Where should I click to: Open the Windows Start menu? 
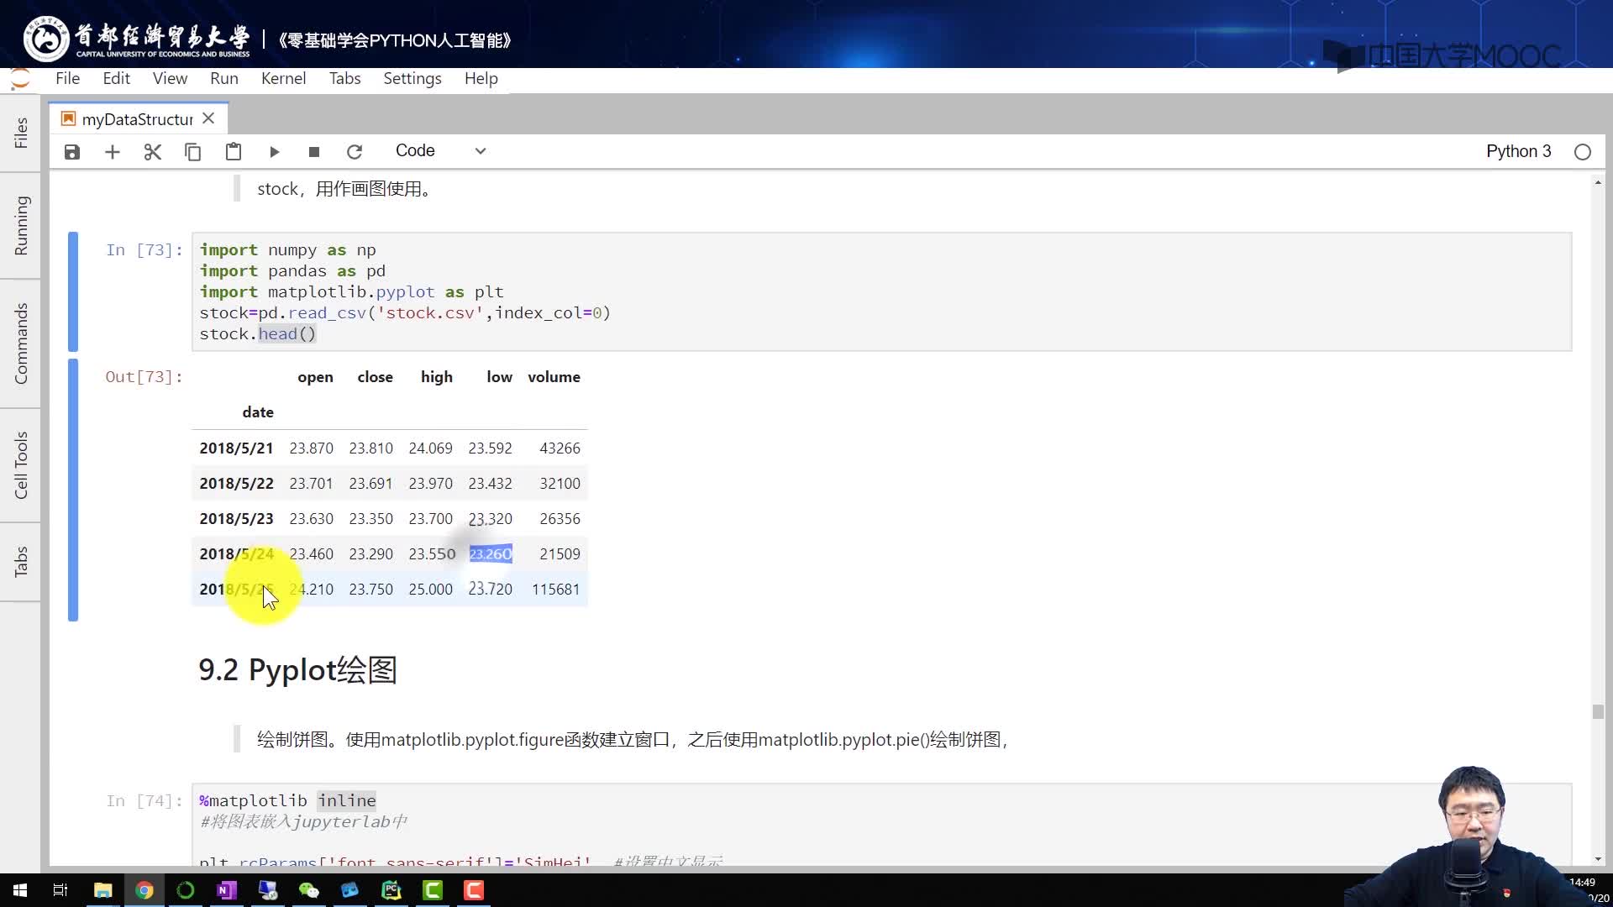coord(20,890)
